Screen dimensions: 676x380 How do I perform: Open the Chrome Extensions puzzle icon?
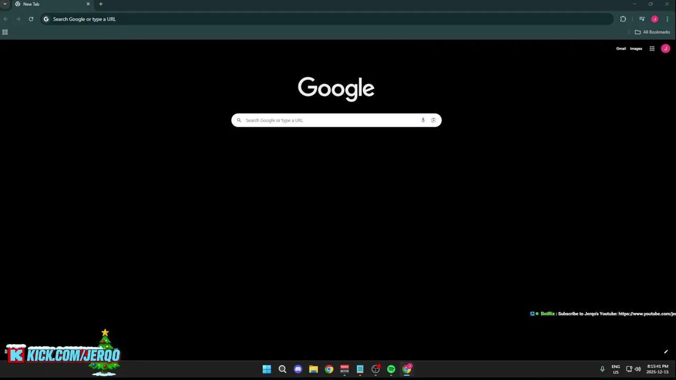(623, 19)
